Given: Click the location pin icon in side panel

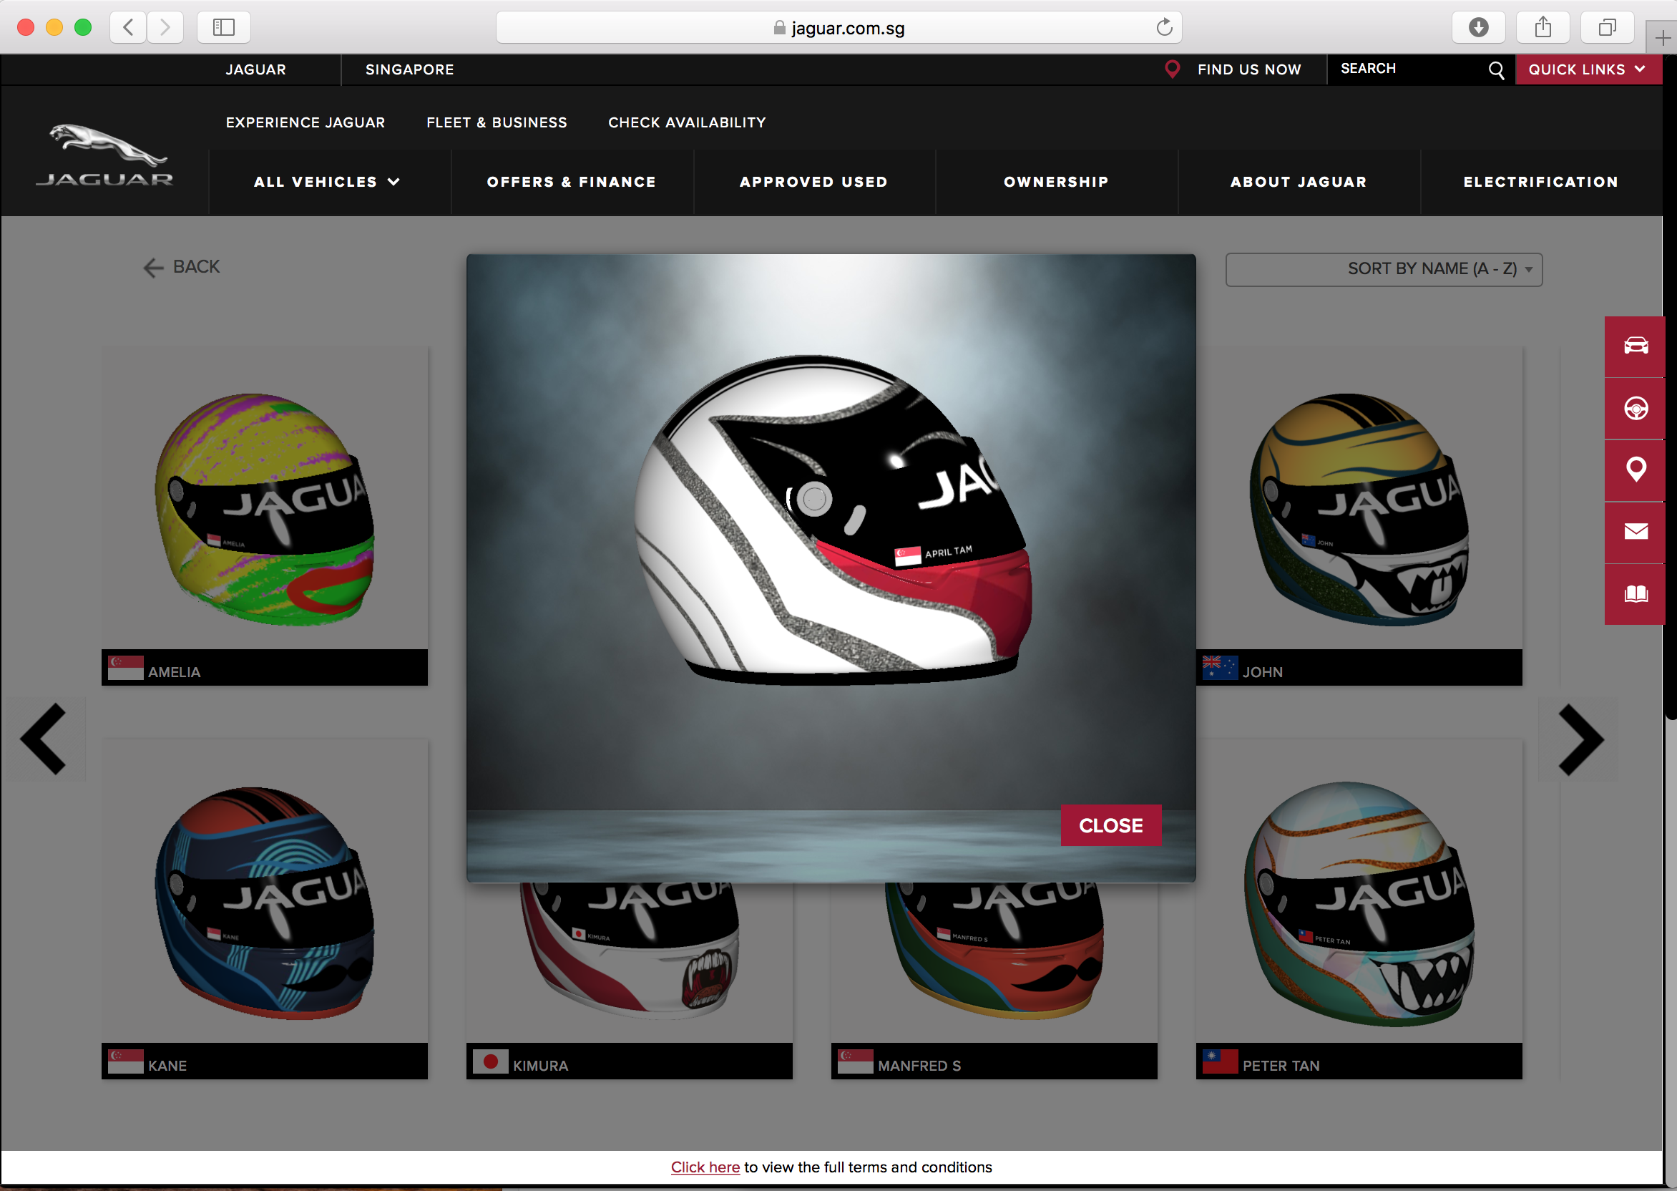Looking at the screenshot, I should (x=1636, y=470).
